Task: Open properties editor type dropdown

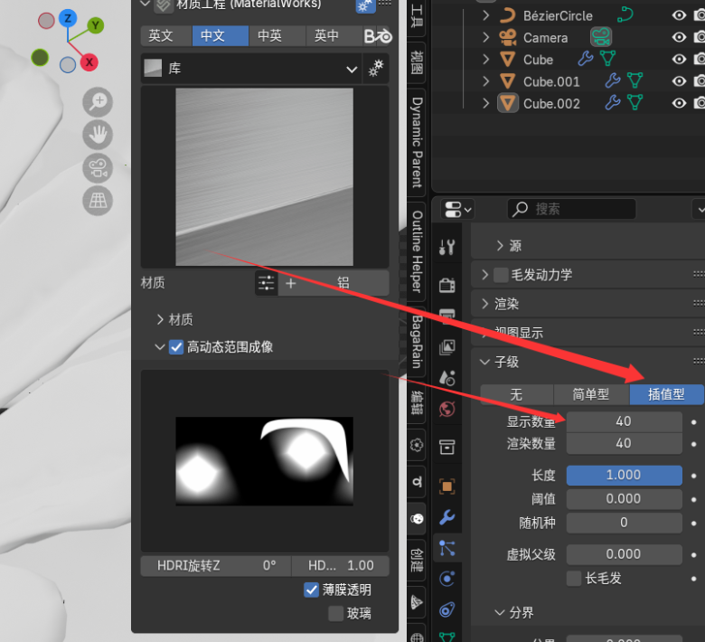Action: [457, 209]
